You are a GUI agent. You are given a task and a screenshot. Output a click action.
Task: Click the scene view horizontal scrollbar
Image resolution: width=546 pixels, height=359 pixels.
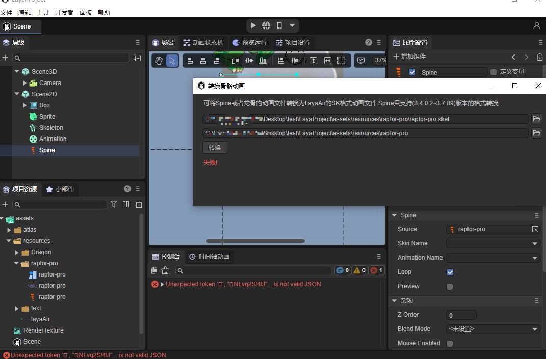(255, 241)
